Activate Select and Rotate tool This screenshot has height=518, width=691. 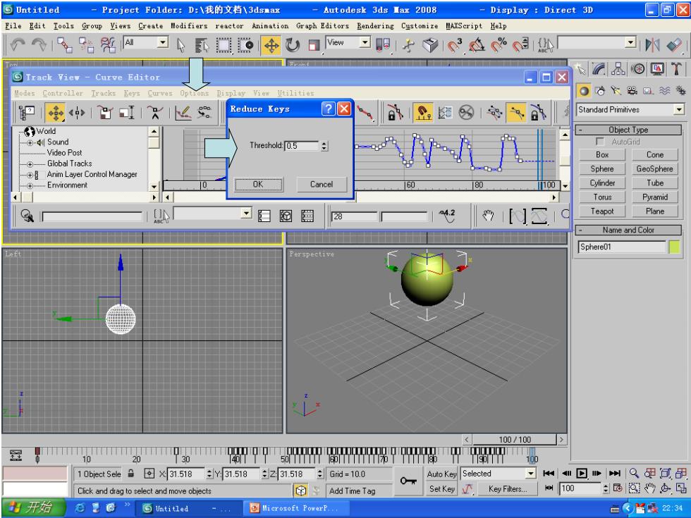coord(293,44)
